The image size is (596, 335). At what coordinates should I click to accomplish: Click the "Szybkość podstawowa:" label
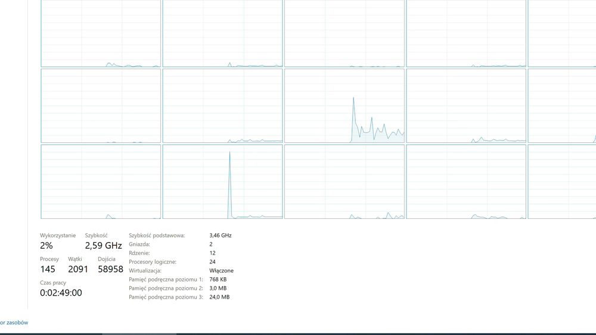click(157, 236)
